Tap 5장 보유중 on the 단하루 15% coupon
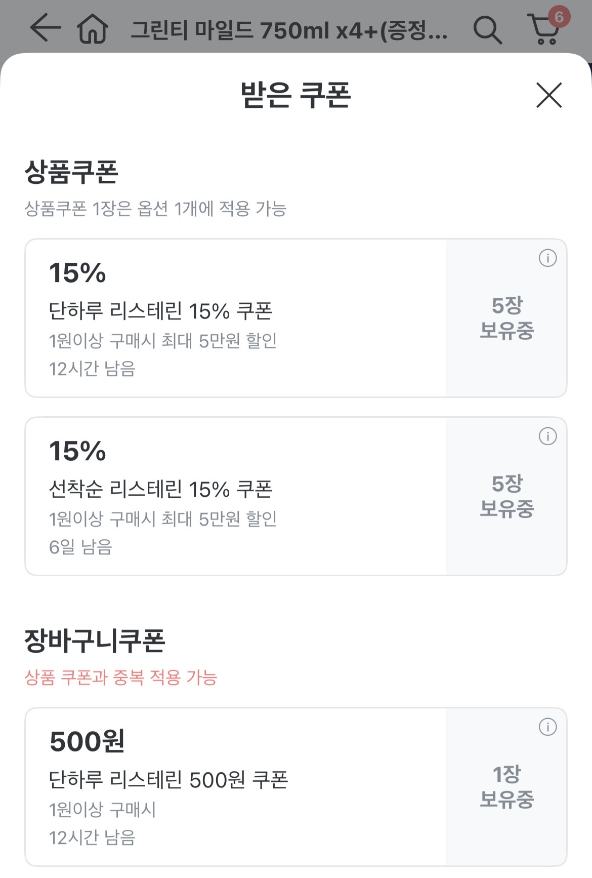This screenshot has height=878, width=592. click(x=506, y=318)
